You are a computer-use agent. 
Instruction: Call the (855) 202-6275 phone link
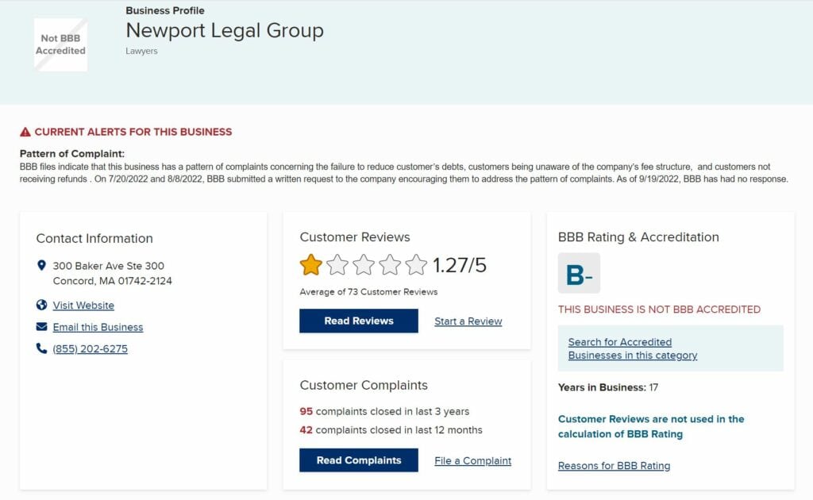[91, 348]
